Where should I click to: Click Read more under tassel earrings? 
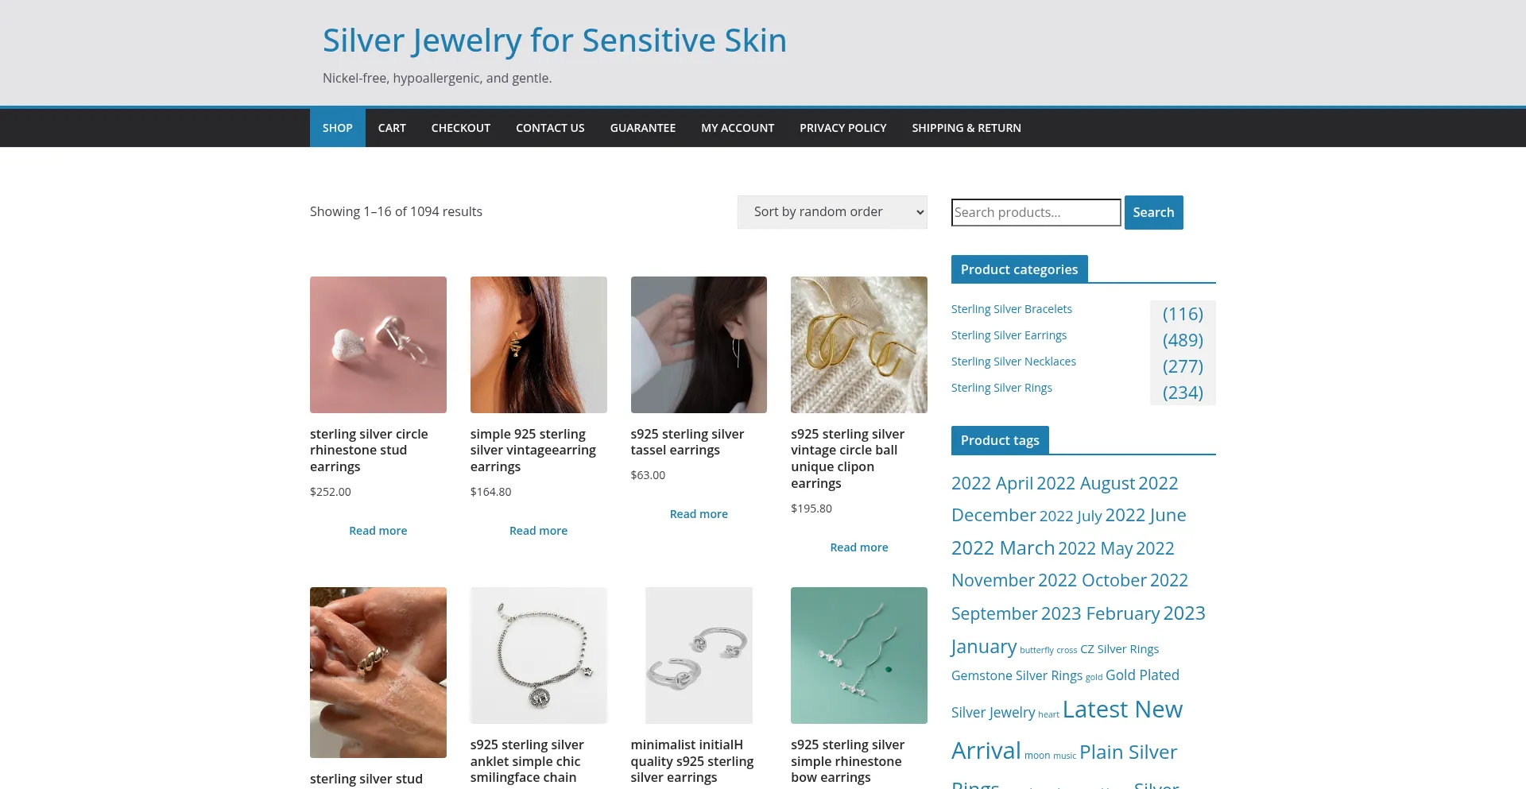point(699,514)
